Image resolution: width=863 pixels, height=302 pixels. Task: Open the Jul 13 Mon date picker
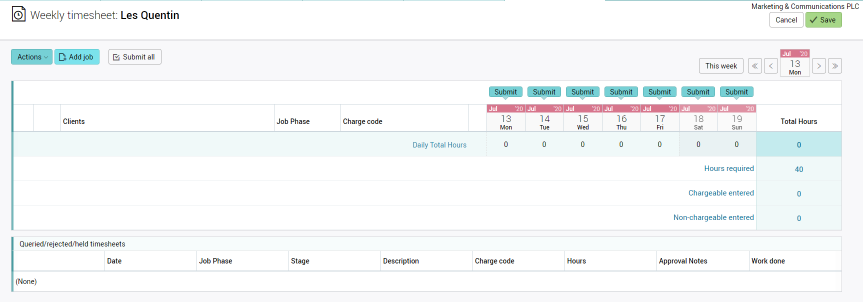point(794,63)
